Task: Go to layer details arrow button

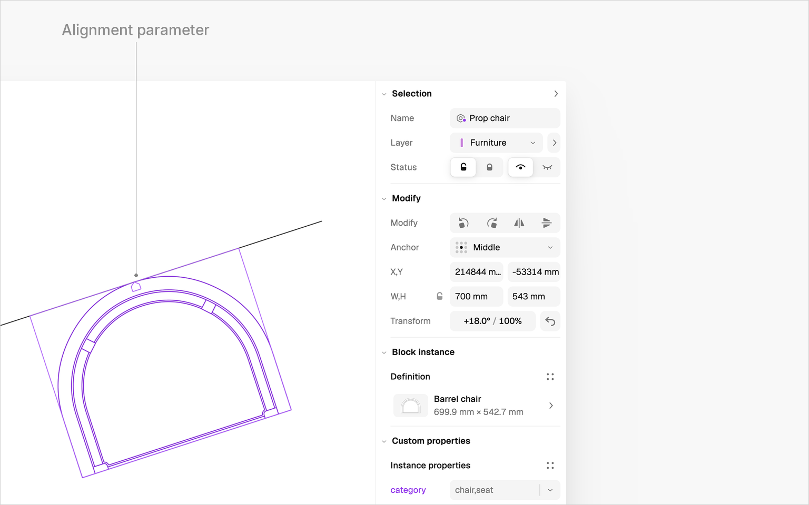Action: (554, 143)
